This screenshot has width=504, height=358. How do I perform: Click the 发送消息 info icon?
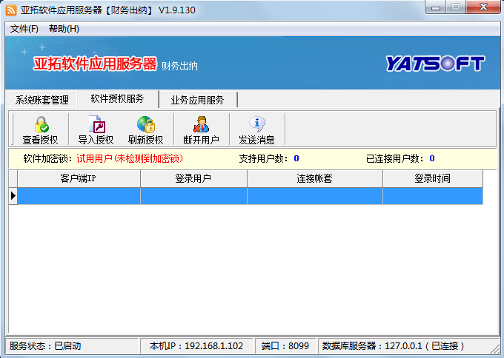point(256,124)
